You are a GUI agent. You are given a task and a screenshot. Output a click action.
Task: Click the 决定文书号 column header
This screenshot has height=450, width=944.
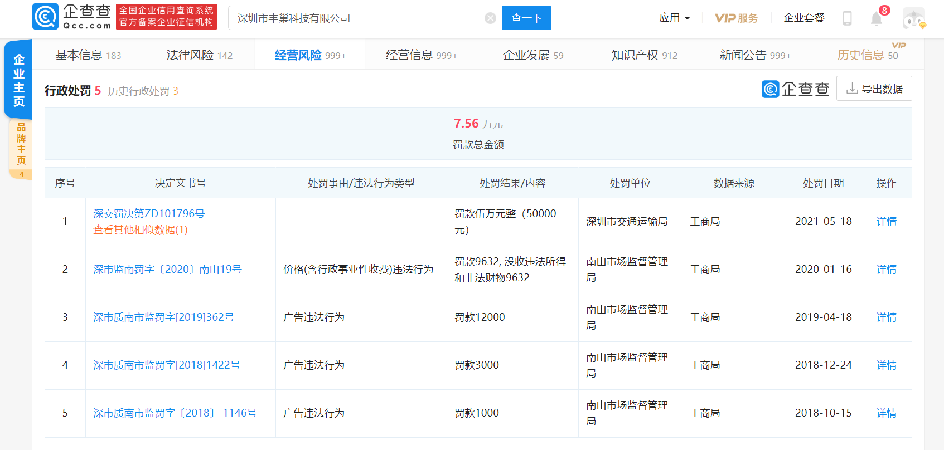point(180,183)
